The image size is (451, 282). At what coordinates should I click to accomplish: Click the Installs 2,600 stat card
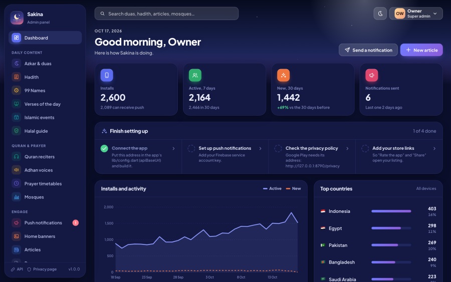tap(136, 89)
